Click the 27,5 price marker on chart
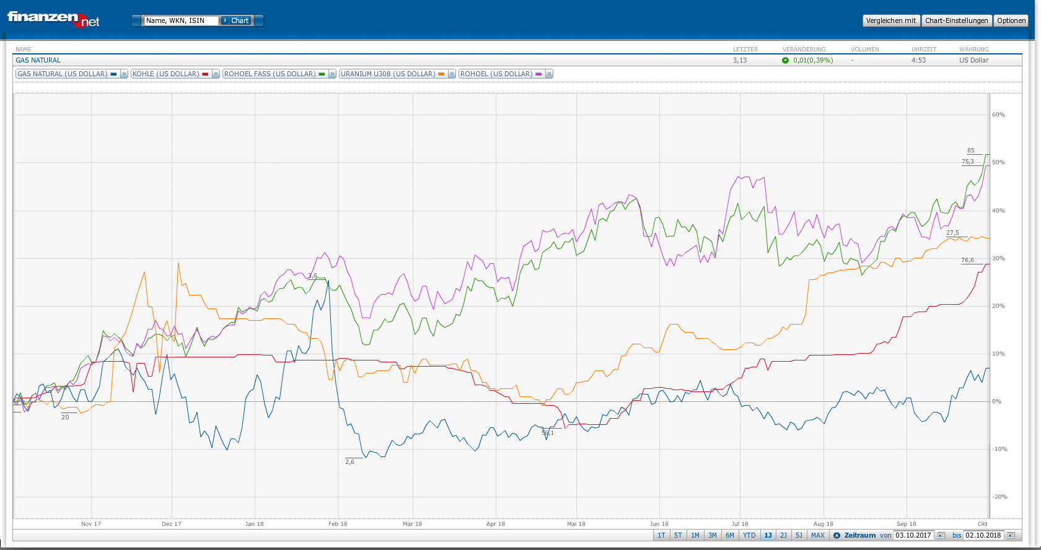 coord(953,233)
